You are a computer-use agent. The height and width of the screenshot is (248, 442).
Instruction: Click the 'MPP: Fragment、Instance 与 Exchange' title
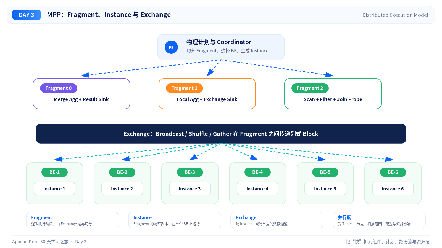pos(109,15)
